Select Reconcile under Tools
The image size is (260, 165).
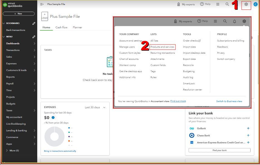coord(188,65)
